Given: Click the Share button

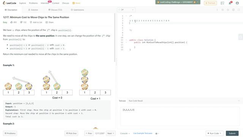Looking at the screenshot, I should [49, 22].
